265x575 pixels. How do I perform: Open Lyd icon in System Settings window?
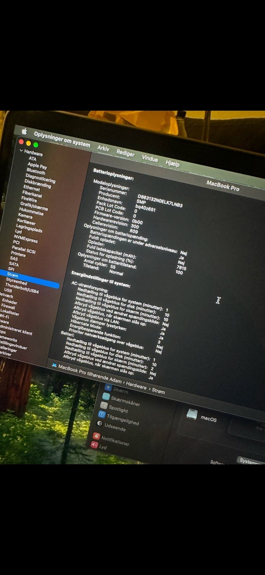coord(94,445)
